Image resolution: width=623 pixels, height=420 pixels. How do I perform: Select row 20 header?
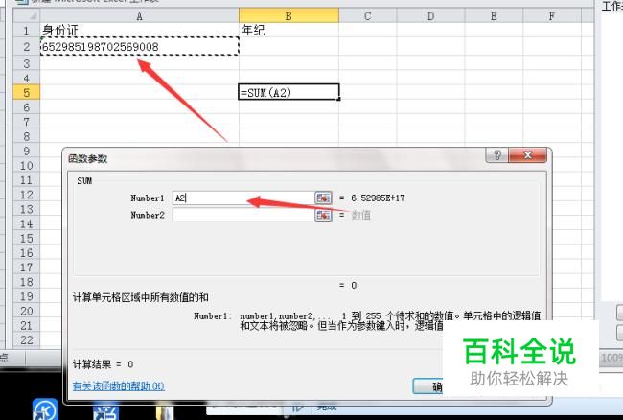[26, 311]
